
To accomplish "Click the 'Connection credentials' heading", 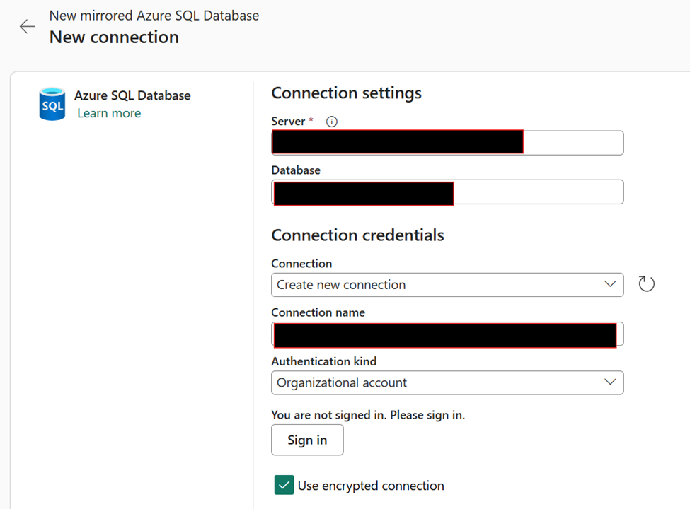I will click(358, 235).
